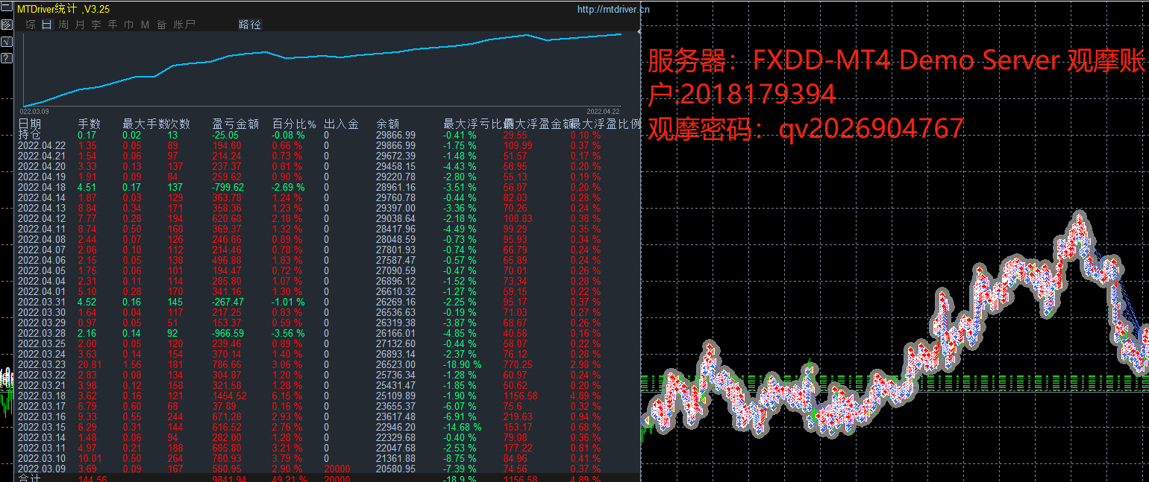Click the 620.68 profit amount

pos(227,218)
